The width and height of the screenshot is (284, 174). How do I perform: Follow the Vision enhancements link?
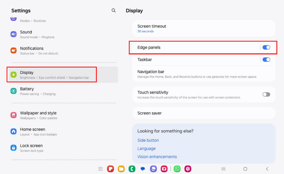pyautogui.click(x=157, y=157)
